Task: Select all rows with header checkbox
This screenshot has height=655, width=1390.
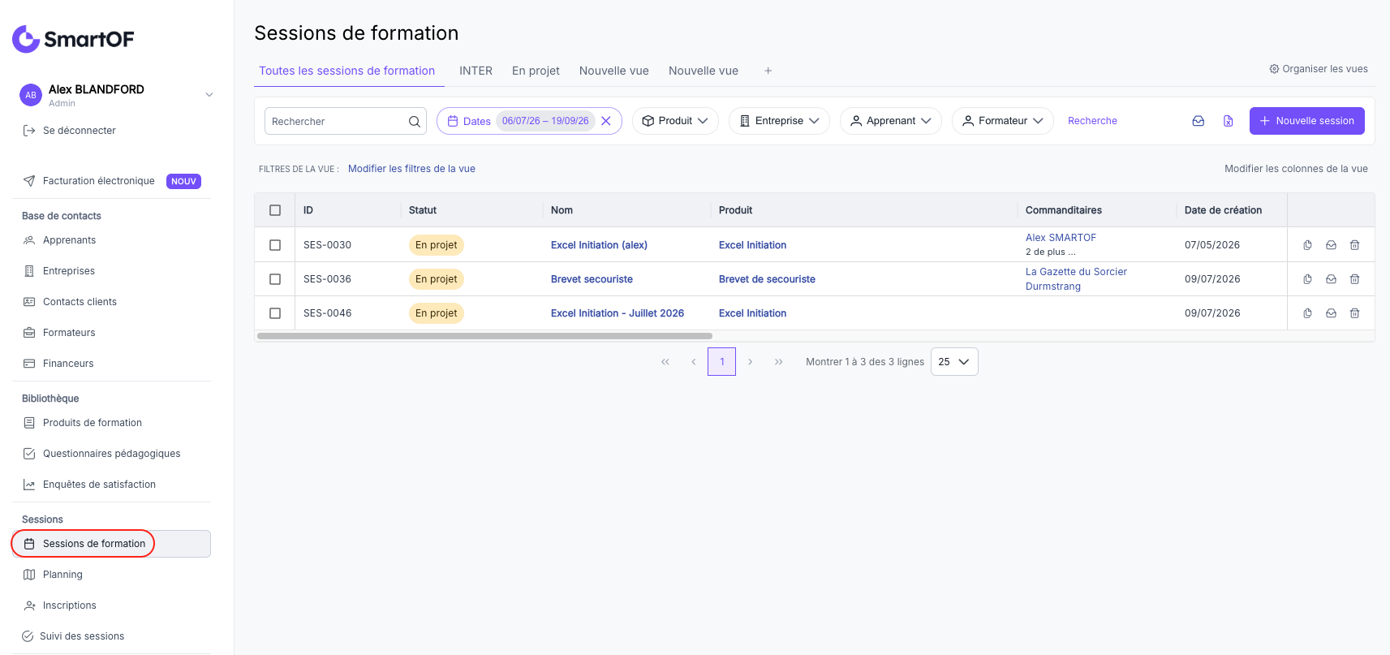Action: [x=275, y=210]
